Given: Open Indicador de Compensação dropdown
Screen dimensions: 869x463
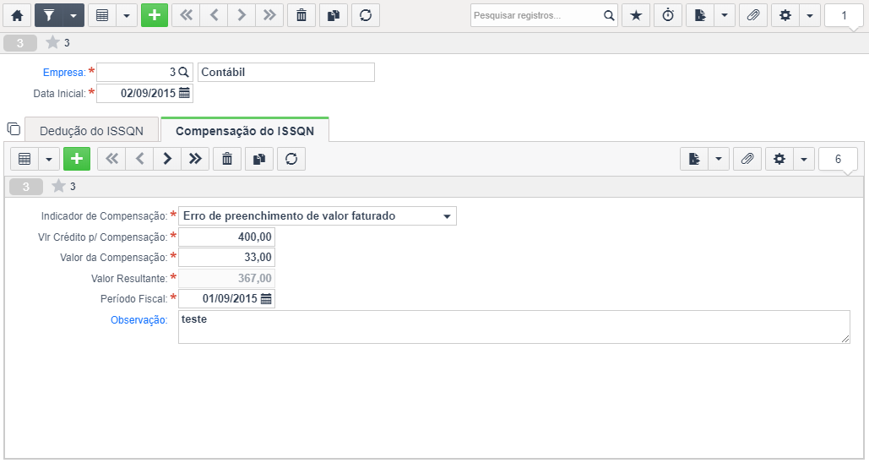Looking at the screenshot, I should coord(318,215).
